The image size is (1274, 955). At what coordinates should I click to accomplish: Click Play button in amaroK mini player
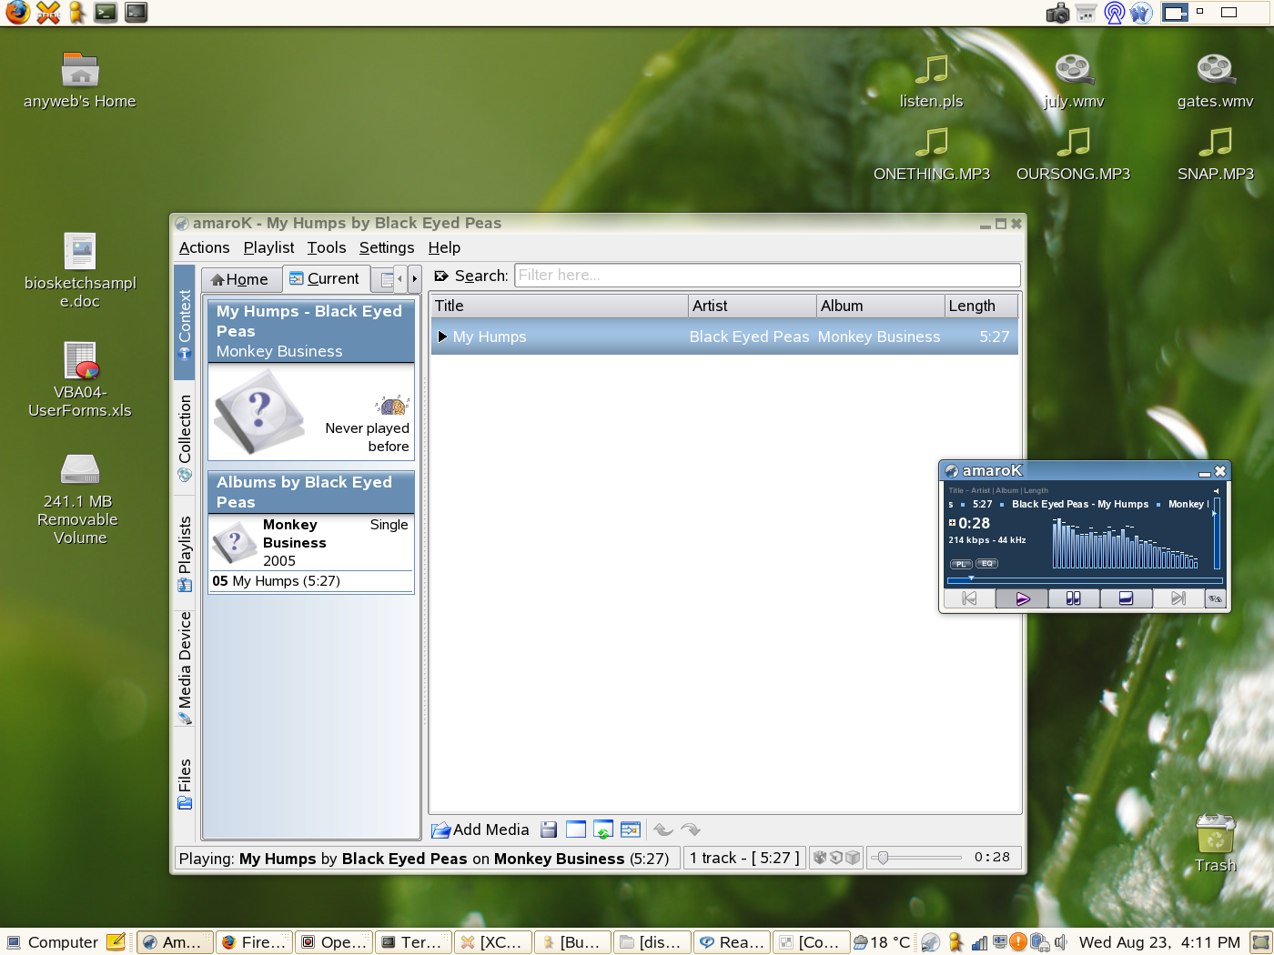tap(1022, 598)
